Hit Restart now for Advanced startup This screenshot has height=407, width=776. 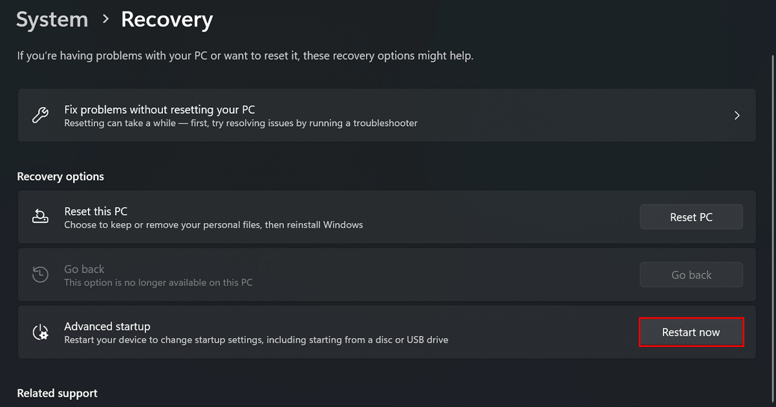(691, 332)
